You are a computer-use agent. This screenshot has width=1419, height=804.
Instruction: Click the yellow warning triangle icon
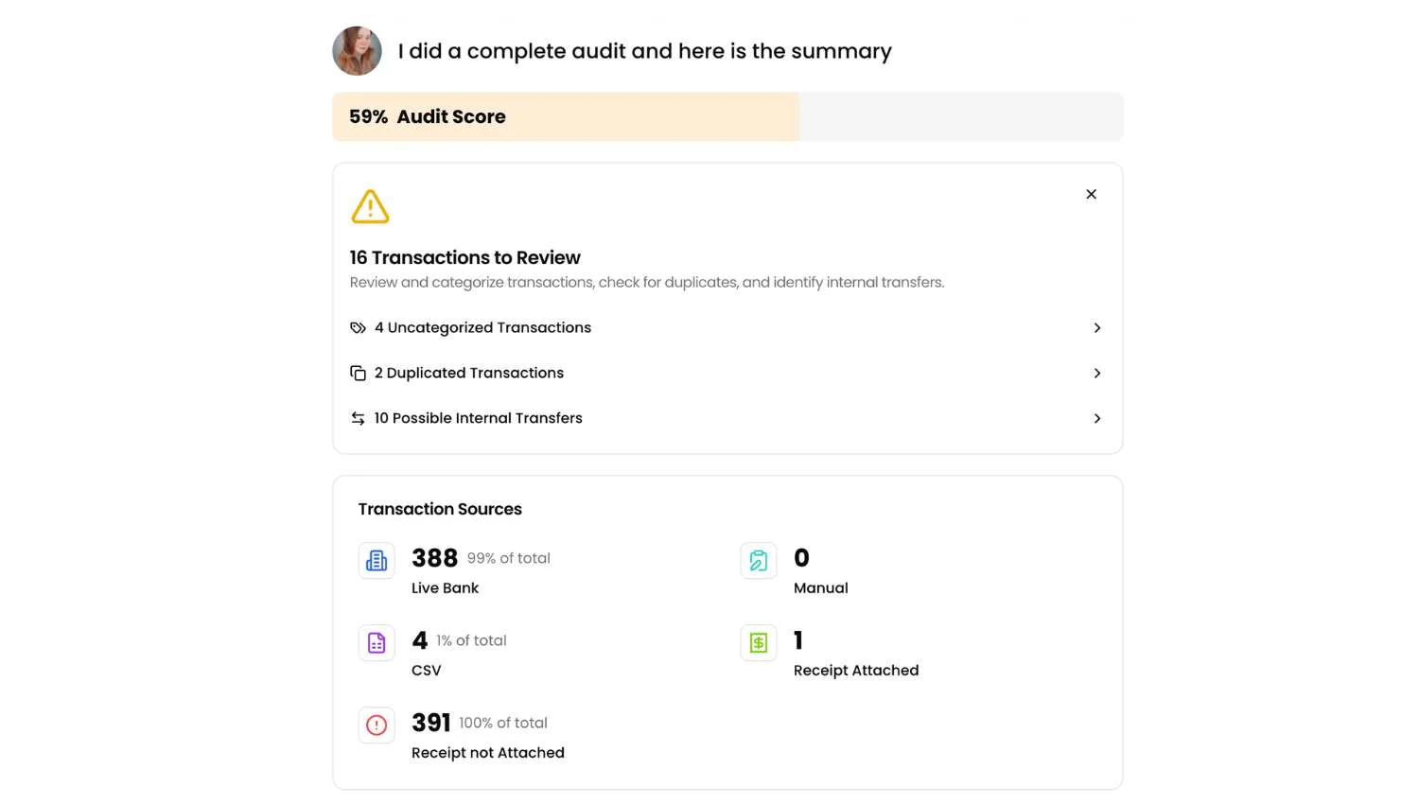pos(370,206)
